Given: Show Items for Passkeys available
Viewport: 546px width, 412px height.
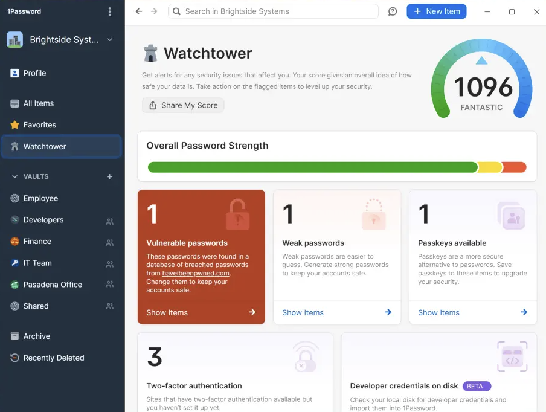Looking at the screenshot, I should click(438, 313).
